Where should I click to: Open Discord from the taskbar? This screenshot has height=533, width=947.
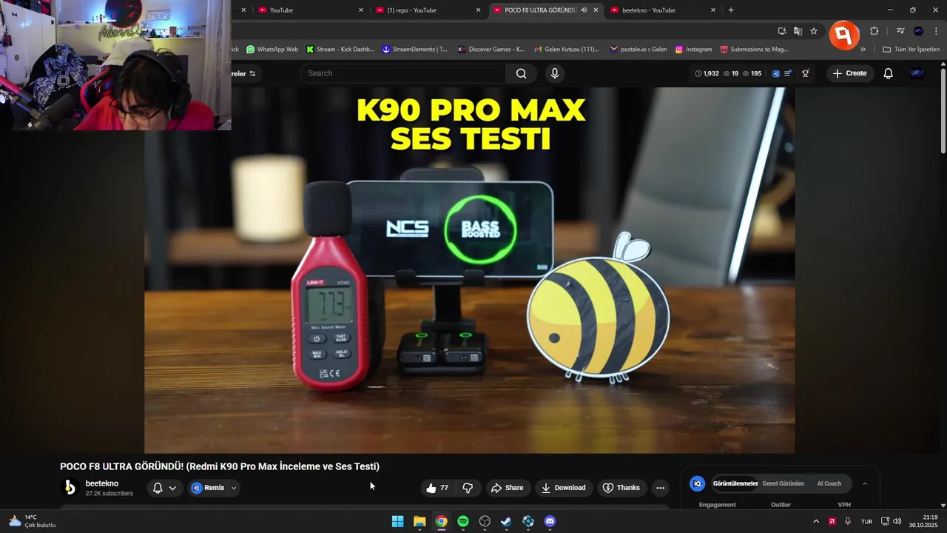(550, 521)
